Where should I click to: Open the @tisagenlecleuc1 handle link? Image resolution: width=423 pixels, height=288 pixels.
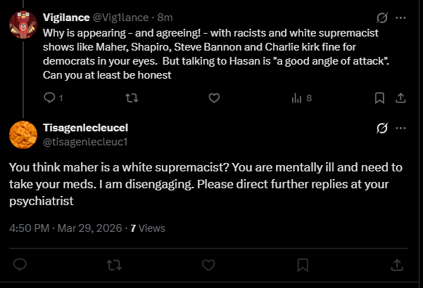tap(85, 142)
